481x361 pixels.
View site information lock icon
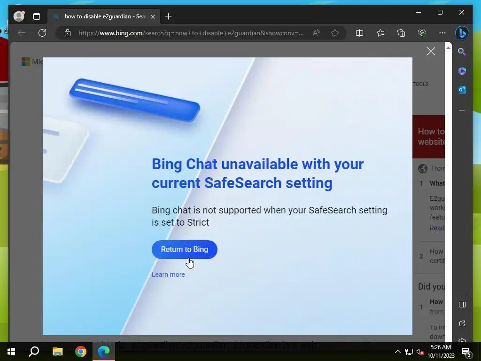[68, 33]
